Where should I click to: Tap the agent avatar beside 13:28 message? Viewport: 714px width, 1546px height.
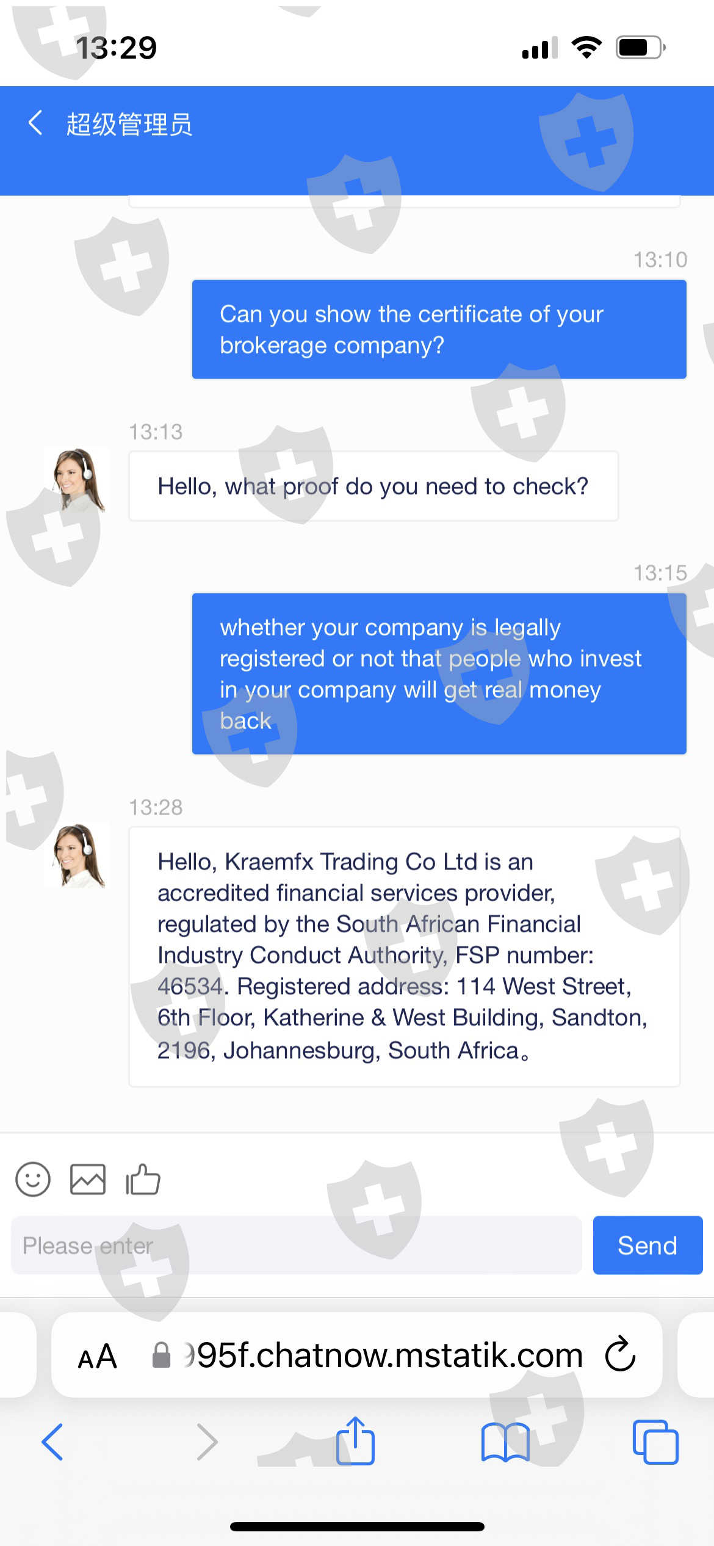coord(78,855)
